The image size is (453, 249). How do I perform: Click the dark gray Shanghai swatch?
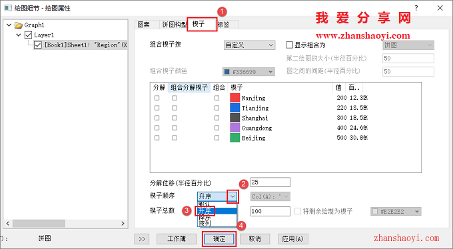[235, 118]
